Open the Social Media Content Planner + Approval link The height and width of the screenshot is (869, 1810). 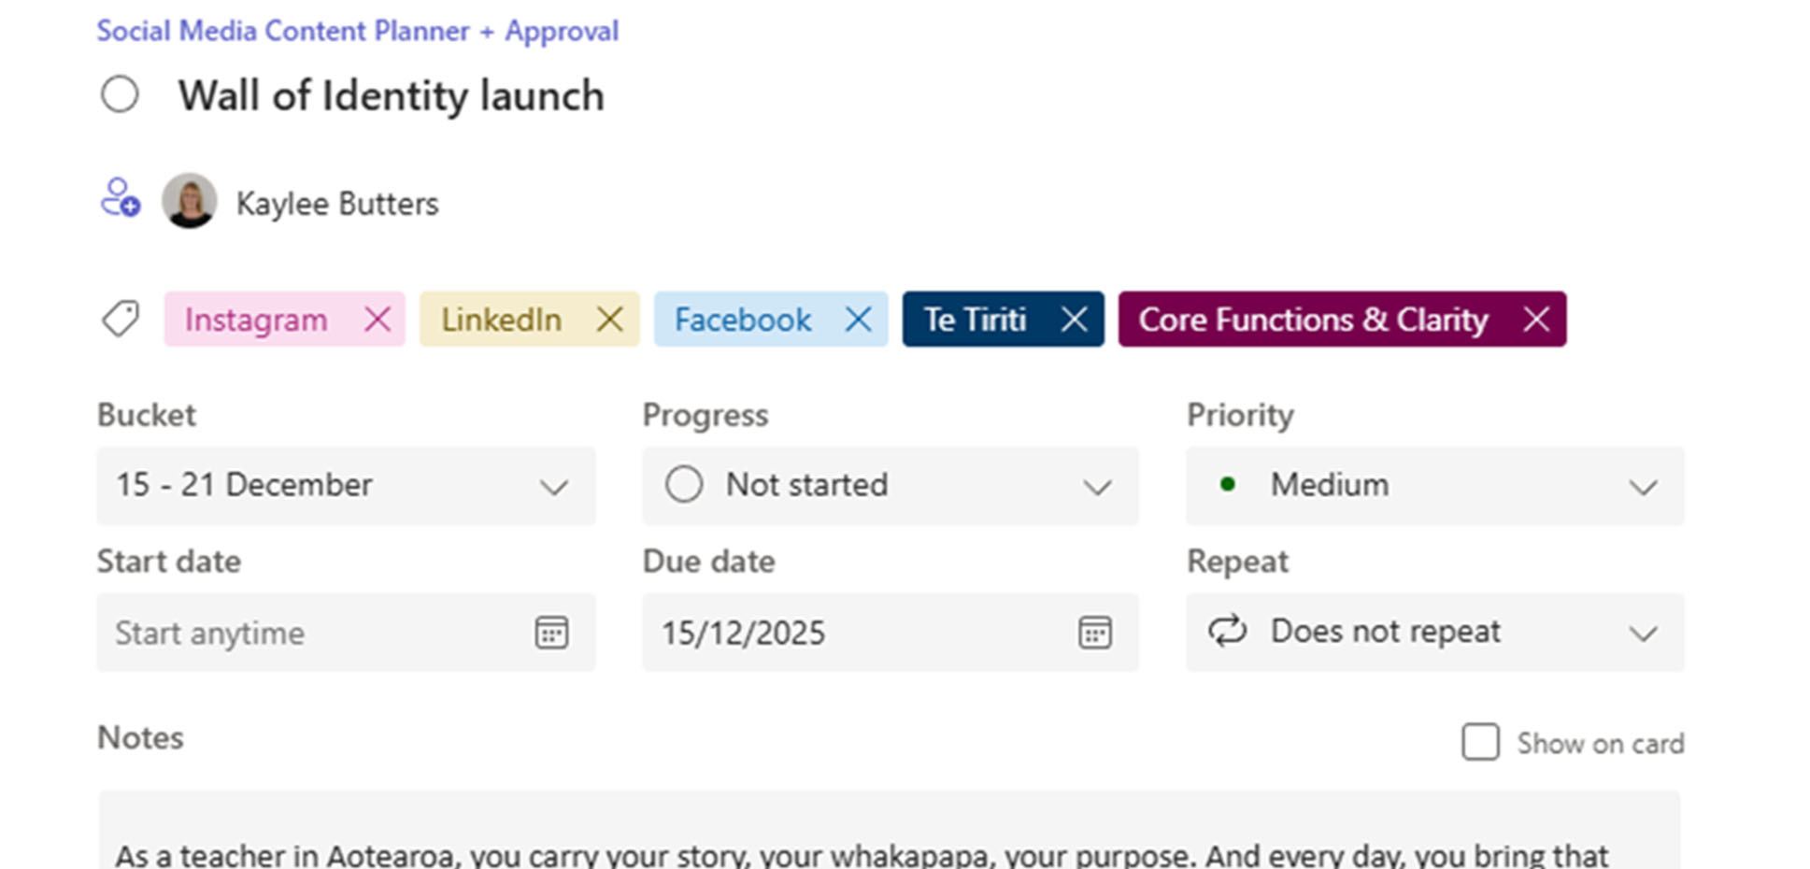point(357,31)
